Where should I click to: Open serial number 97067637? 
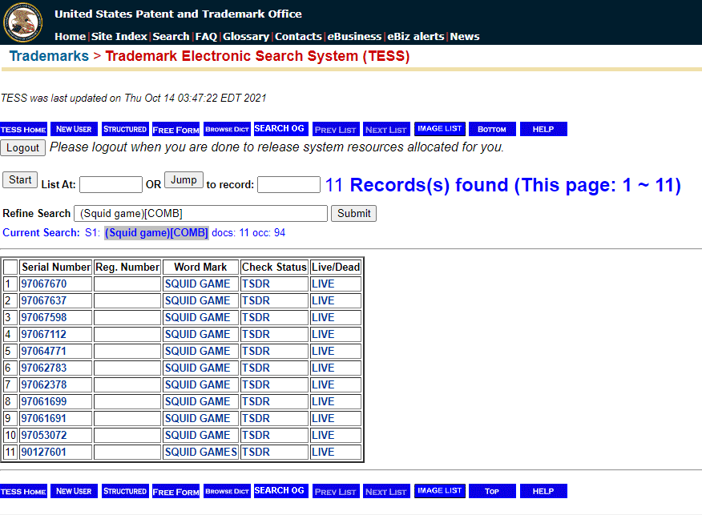click(x=44, y=300)
